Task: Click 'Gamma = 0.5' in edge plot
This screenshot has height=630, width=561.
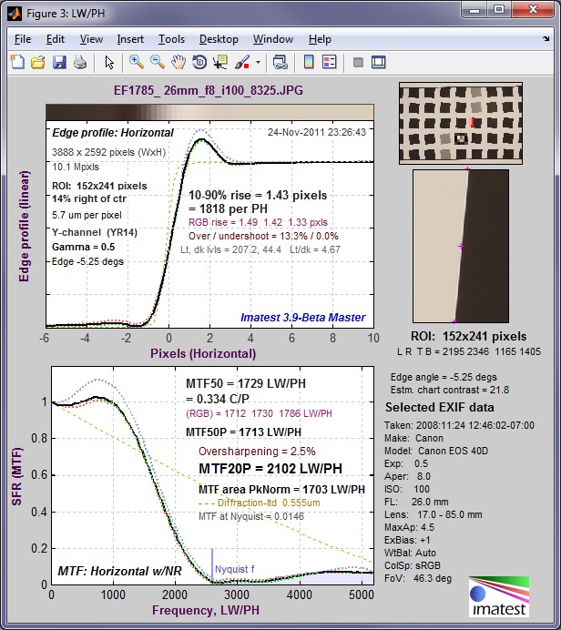Action: coord(83,247)
